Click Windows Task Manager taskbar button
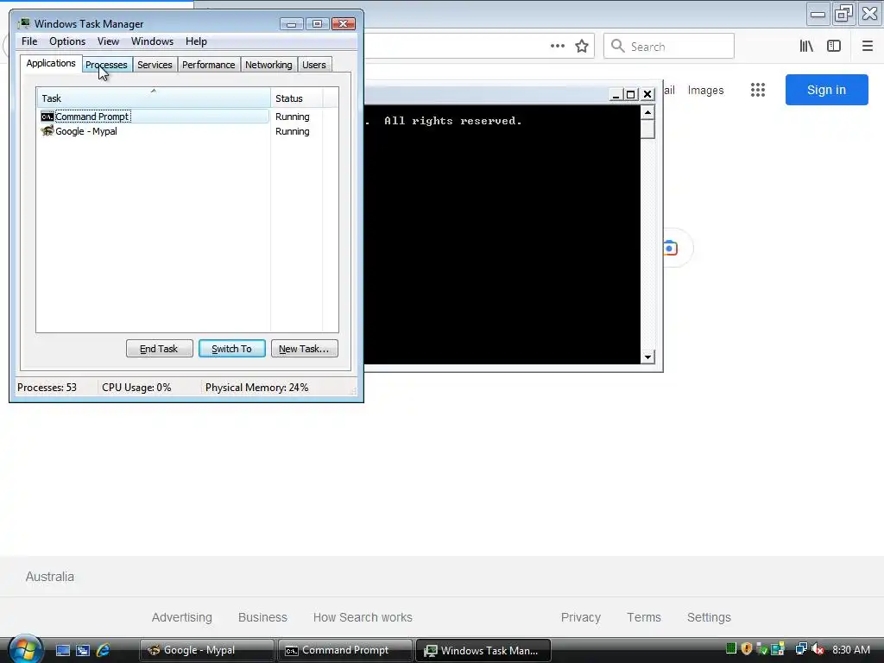 click(483, 650)
